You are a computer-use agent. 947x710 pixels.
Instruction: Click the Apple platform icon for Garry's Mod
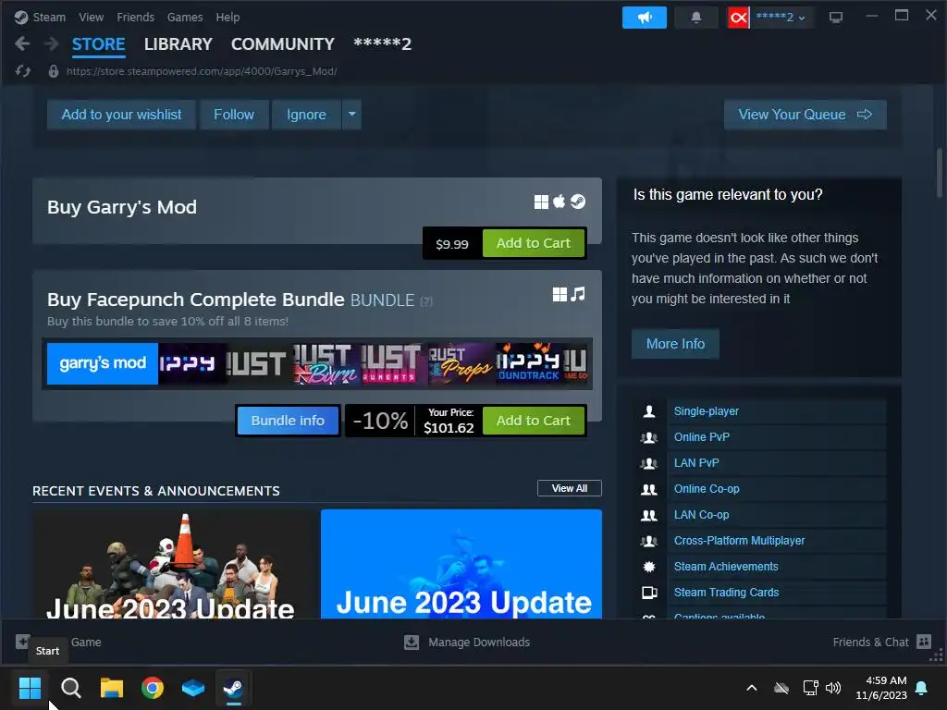(560, 201)
